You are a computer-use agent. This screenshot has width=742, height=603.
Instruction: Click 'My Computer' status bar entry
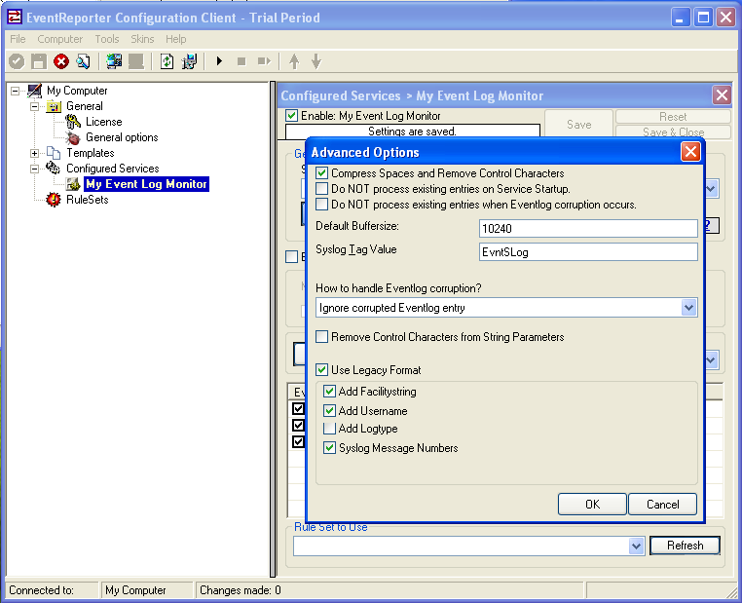[135, 590]
